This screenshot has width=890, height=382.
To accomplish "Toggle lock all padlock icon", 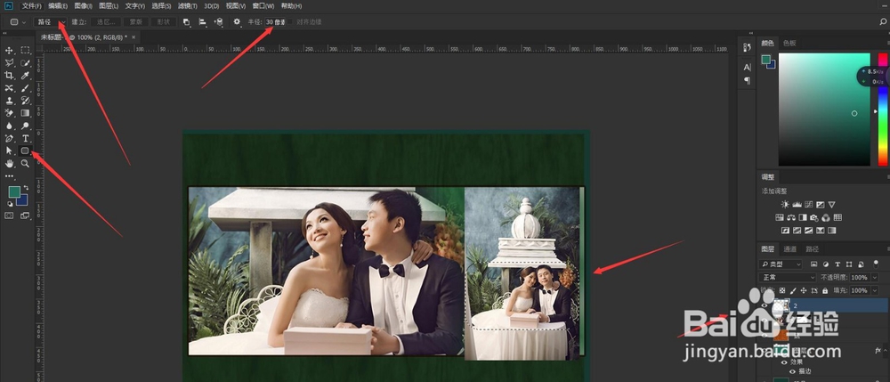I will (825, 290).
